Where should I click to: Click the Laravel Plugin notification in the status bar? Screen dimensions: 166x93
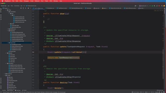click(34, 92)
